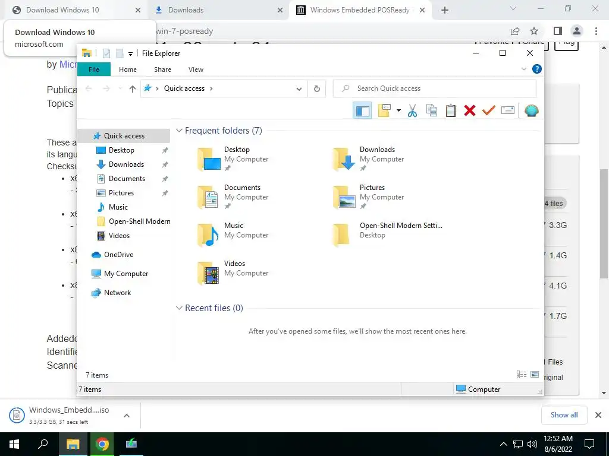This screenshot has width=609, height=456.
Task: Bookmark page with Chrome star icon
Action: pyautogui.click(x=534, y=31)
